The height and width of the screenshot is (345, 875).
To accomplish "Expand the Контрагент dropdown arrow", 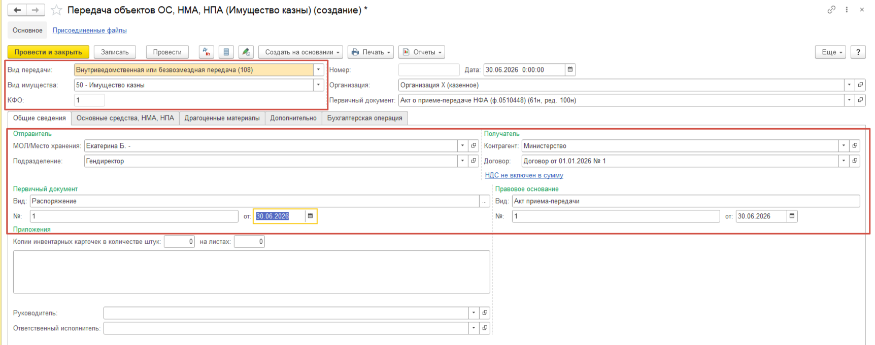I will (x=844, y=146).
